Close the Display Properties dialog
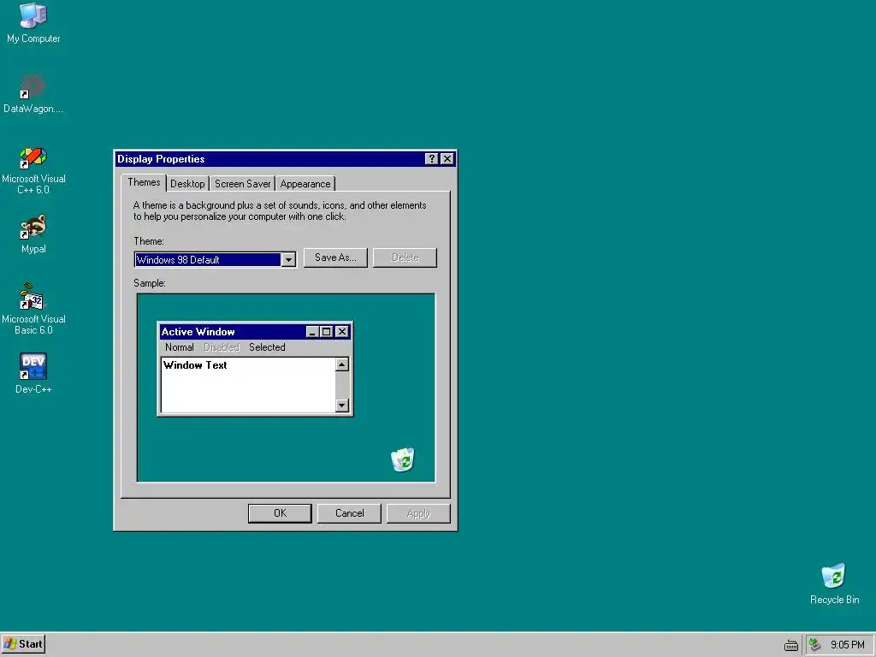The width and height of the screenshot is (876, 657). [x=447, y=158]
